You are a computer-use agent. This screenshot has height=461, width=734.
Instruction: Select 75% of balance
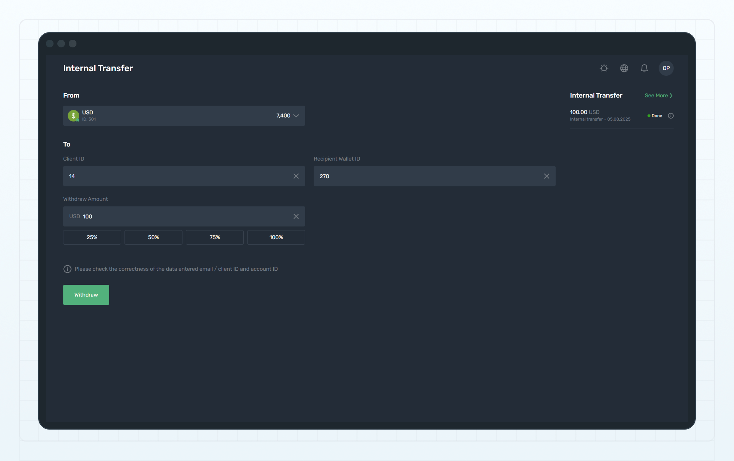coord(214,237)
